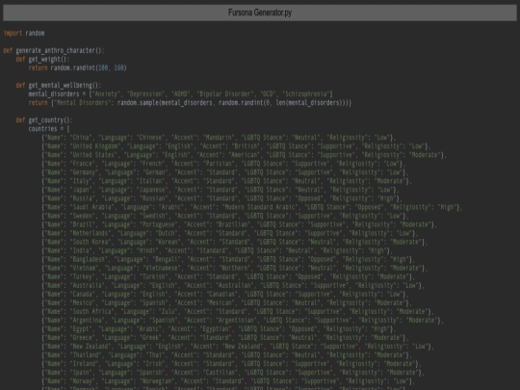The height and width of the screenshot is (390, 520).
Task: Click the Vietnam entry row
Action: tap(234, 268)
